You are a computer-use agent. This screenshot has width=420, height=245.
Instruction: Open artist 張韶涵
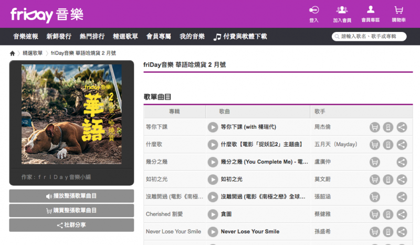[322, 197]
